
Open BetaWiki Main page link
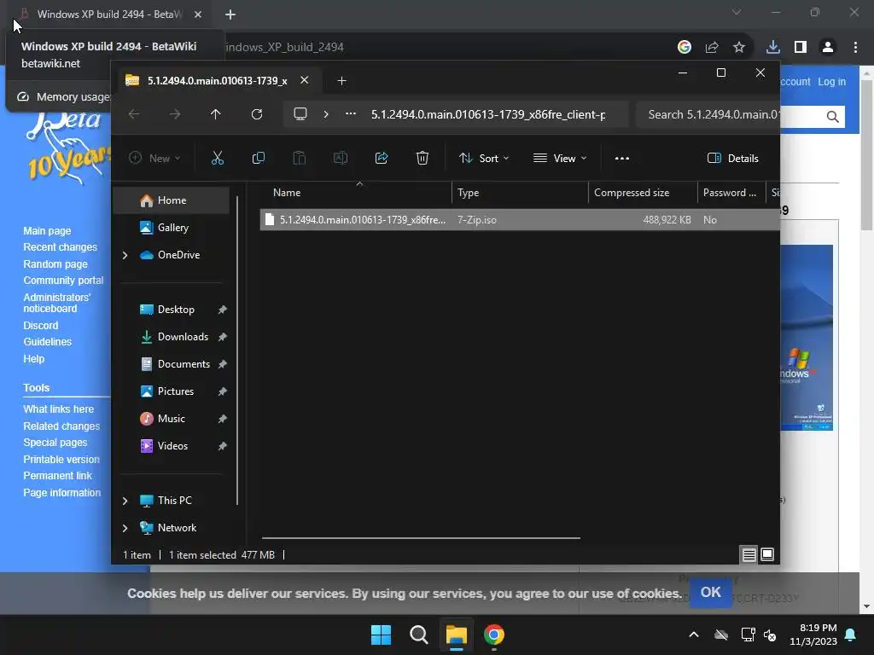tap(47, 230)
